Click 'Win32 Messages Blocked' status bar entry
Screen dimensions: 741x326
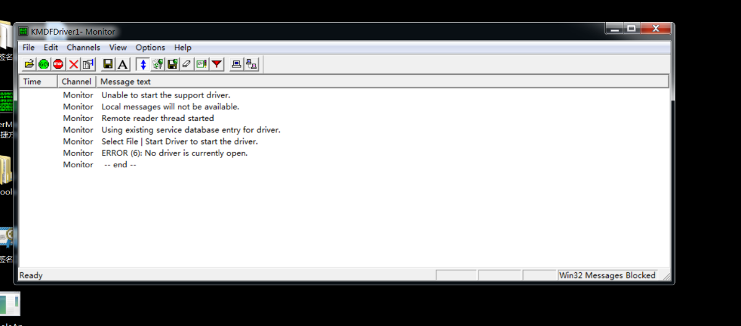coord(607,275)
